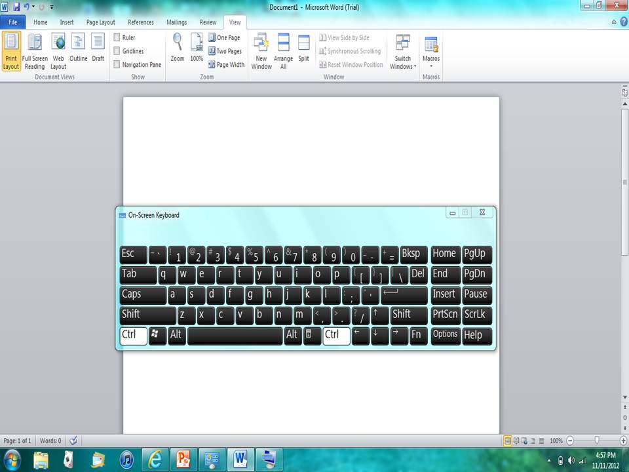Toggle right Ctrl key on keyboard
This screenshot has height=472, width=629.
336,336
